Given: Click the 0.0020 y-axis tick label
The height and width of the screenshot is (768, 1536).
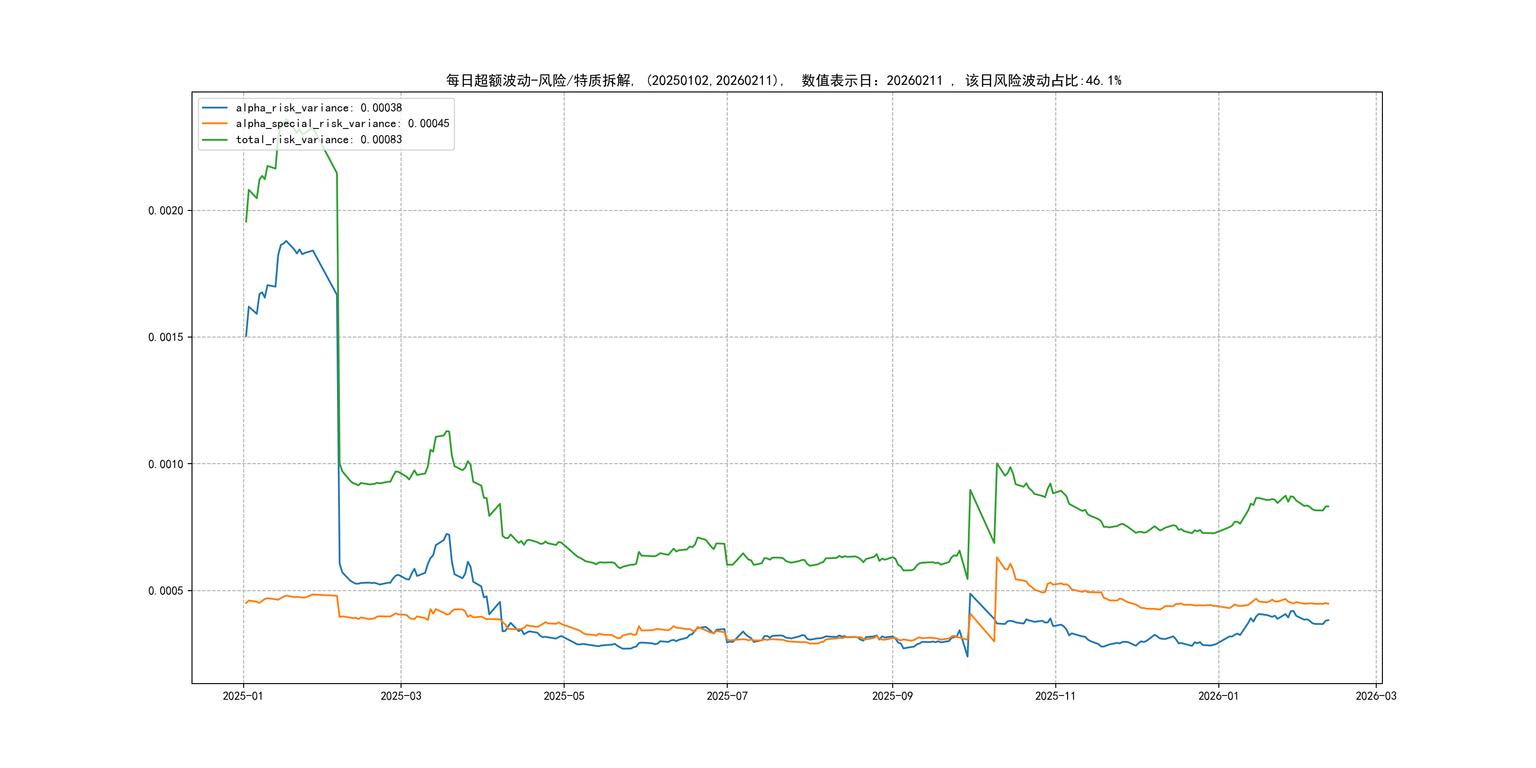Looking at the screenshot, I should [x=166, y=210].
